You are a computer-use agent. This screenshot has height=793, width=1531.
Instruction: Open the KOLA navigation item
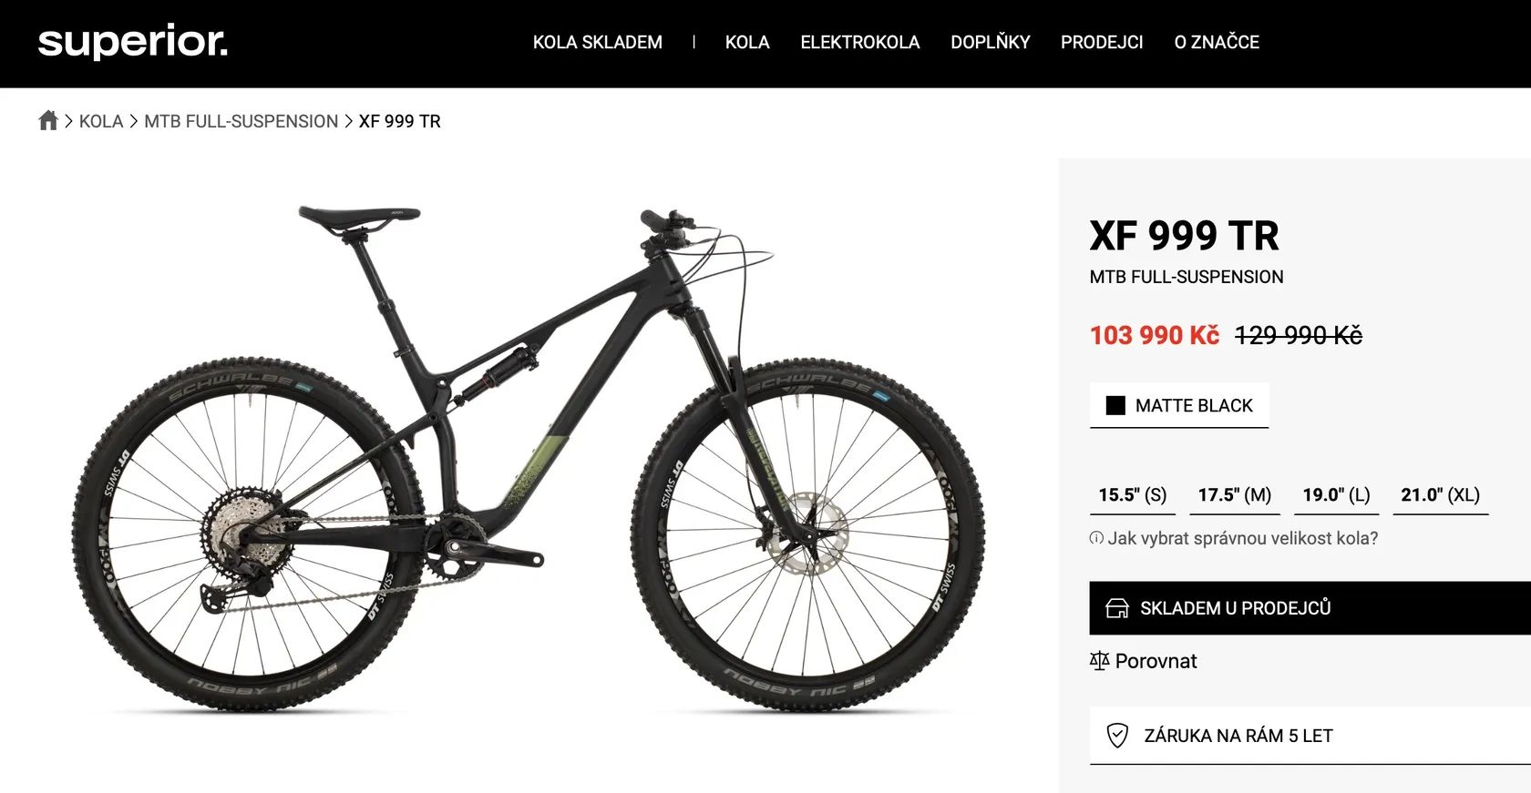tap(747, 42)
